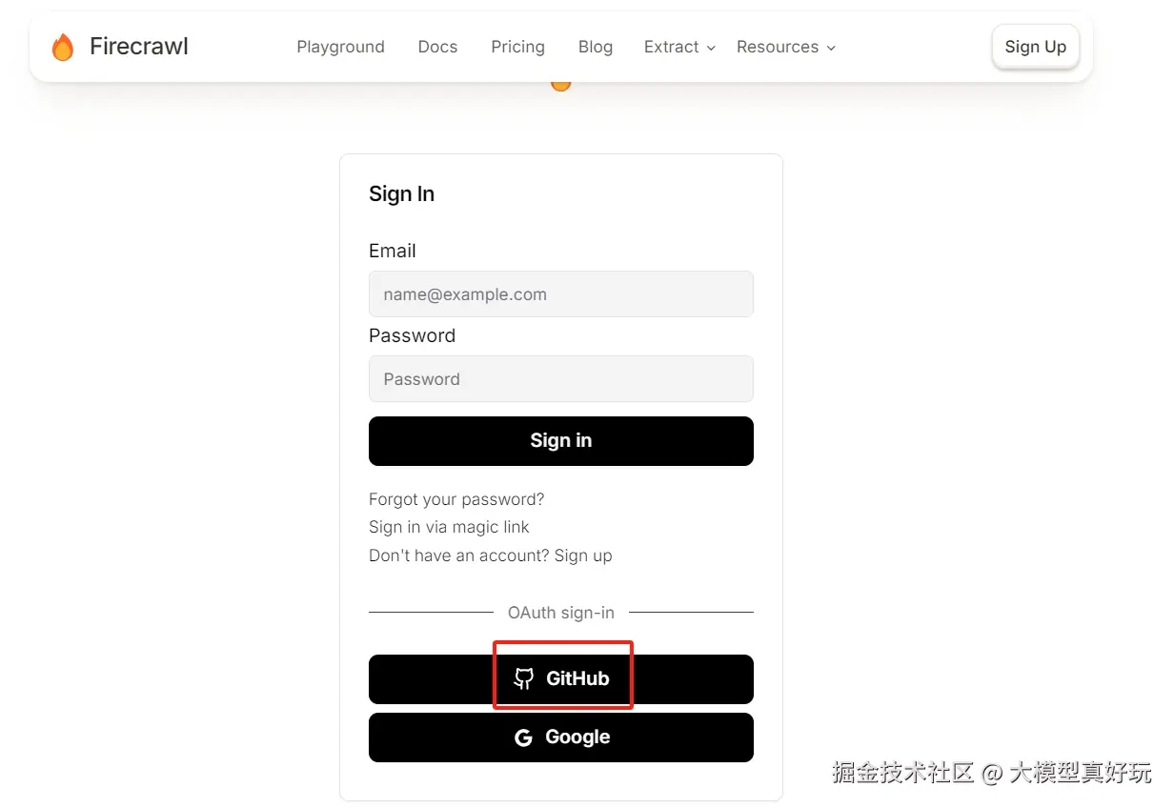Open the Pricing page
Screen dimensions: 1174x808
tap(517, 47)
